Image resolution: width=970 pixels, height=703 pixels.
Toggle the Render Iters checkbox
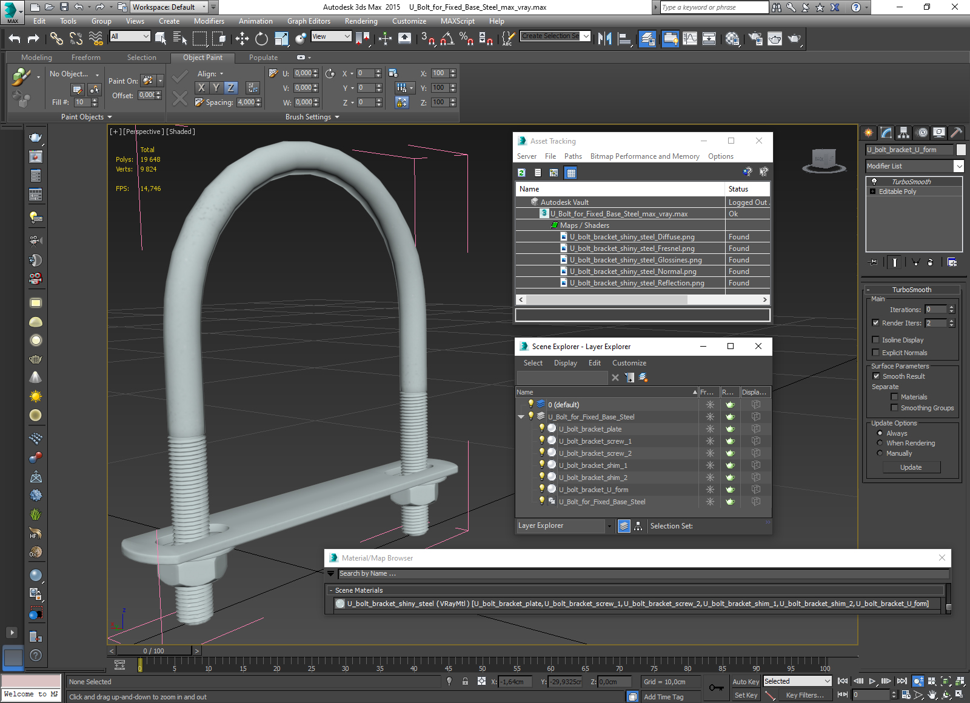[x=875, y=323]
